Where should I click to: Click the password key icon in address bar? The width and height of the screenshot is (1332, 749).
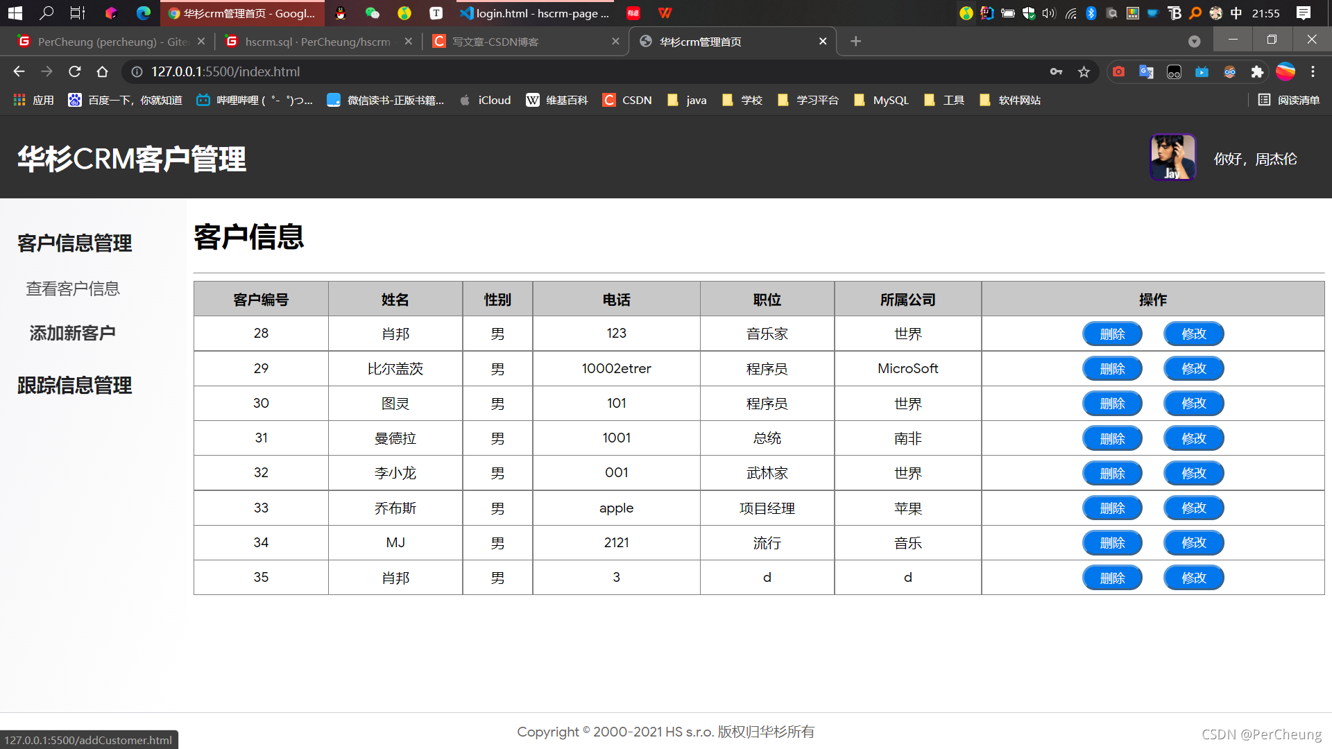[1056, 71]
